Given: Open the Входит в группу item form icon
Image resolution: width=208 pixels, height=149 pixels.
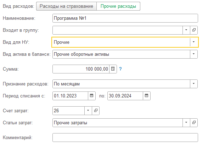Looking at the screenshot, I should click(x=194, y=30).
